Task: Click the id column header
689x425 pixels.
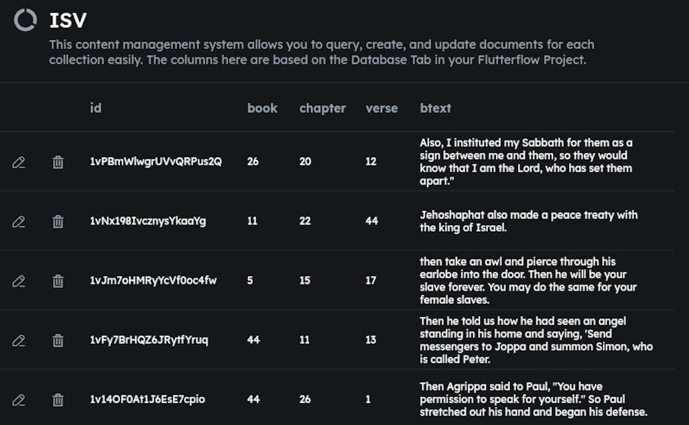Action: point(96,108)
